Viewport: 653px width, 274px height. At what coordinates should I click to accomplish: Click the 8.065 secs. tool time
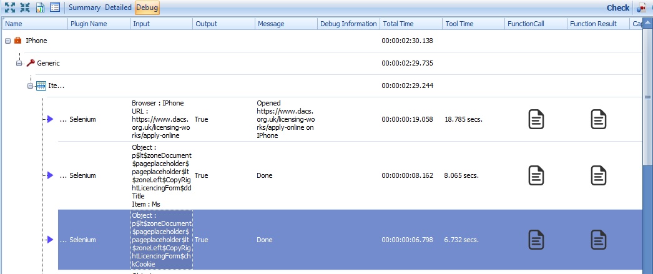pyautogui.click(x=461, y=175)
